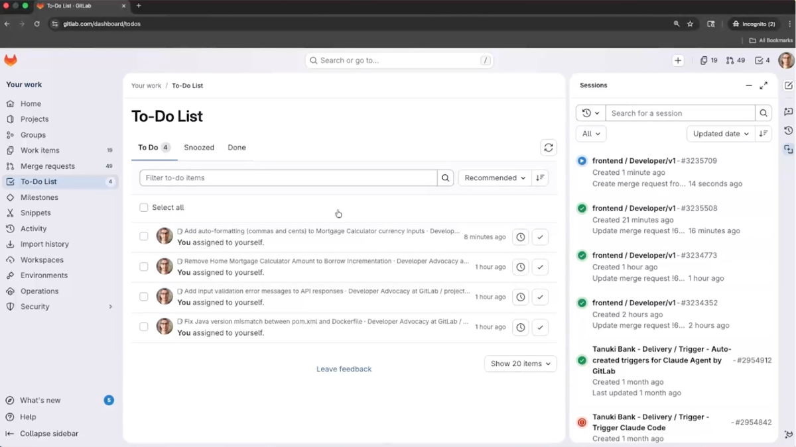This screenshot has width=796, height=447.
Task: Click the filter search magnifier button
Action: 446,178
